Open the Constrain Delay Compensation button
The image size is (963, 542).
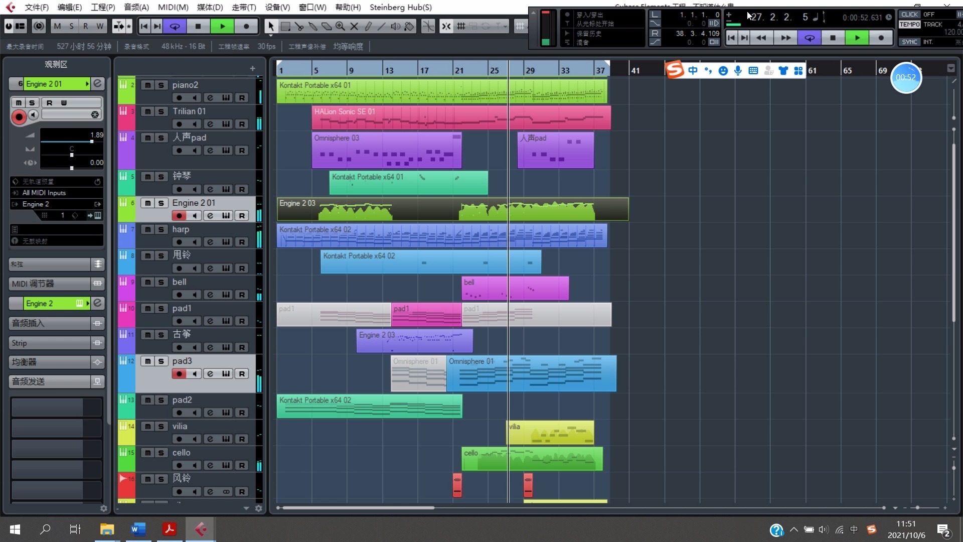tap(39, 26)
